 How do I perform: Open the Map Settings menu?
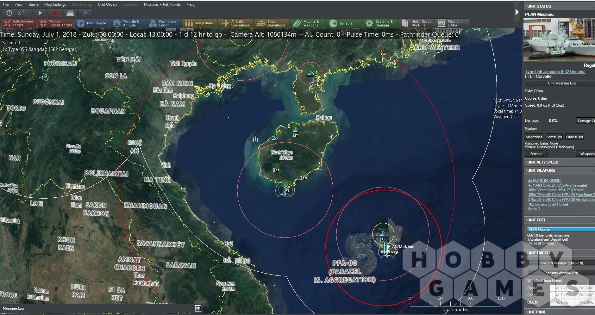(x=55, y=4)
